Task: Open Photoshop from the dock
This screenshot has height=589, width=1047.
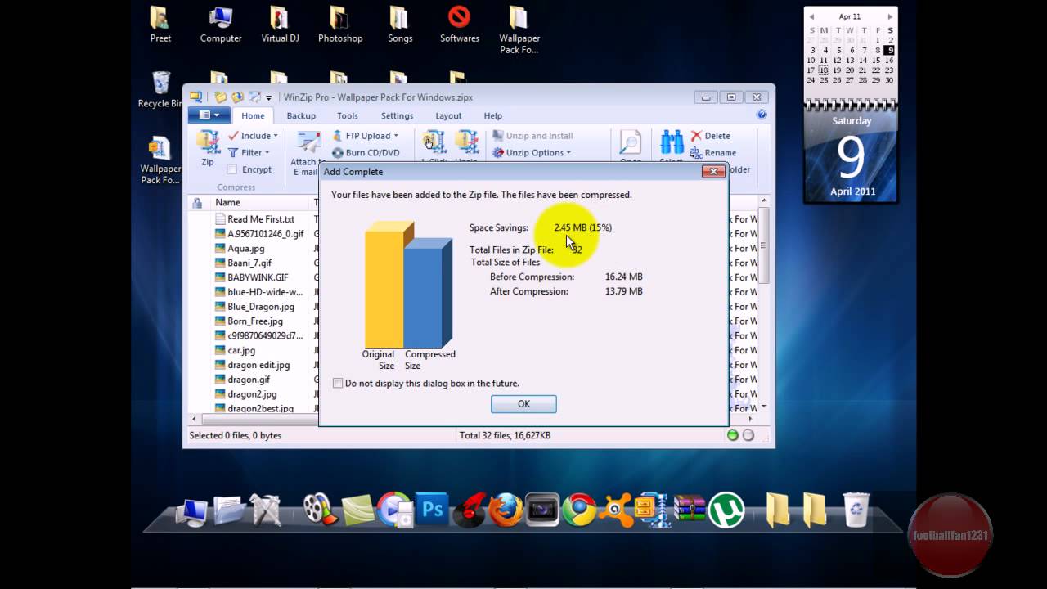Action: click(x=432, y=510)
